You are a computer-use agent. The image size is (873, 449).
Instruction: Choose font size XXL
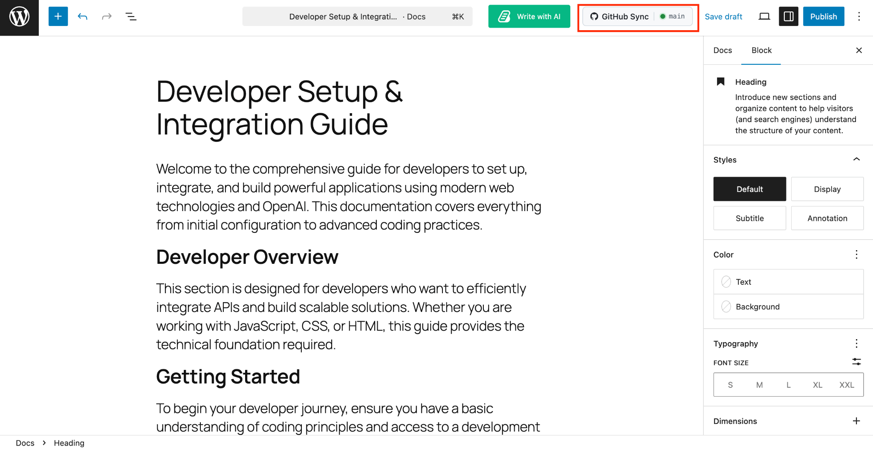(x=847, y=385)
